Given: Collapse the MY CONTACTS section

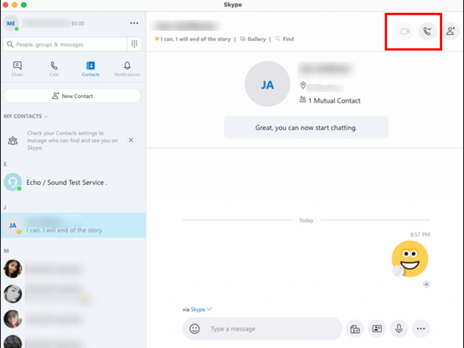Looking at the screenshot, I should coord(46,116).
